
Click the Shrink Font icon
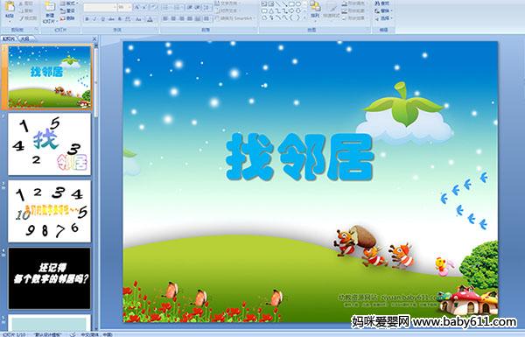[144, 7]
